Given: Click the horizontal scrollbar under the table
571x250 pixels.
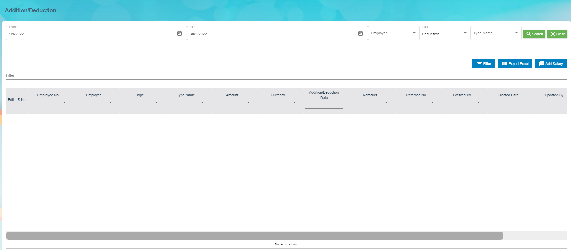Looking at the screenshot, I should click(x=254, y=236).
